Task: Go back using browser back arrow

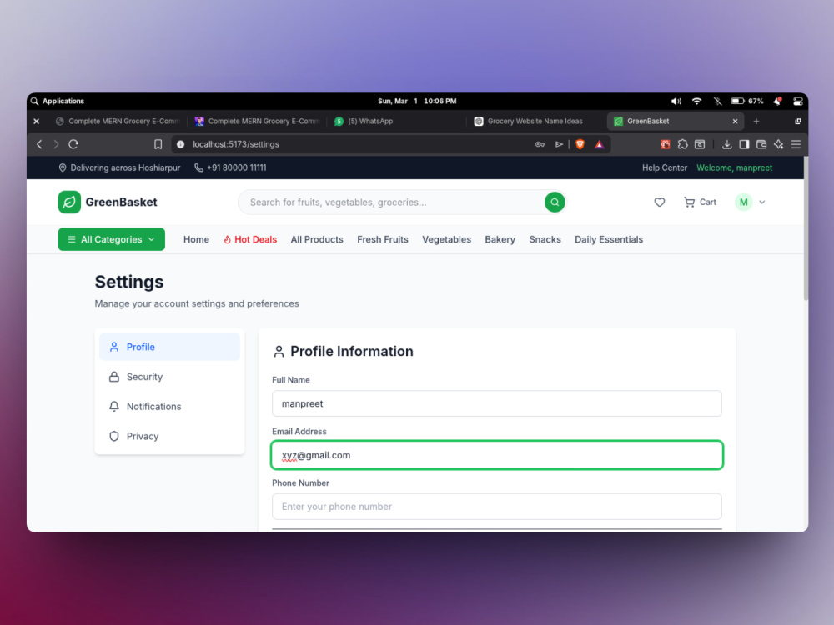Action: 39,144
